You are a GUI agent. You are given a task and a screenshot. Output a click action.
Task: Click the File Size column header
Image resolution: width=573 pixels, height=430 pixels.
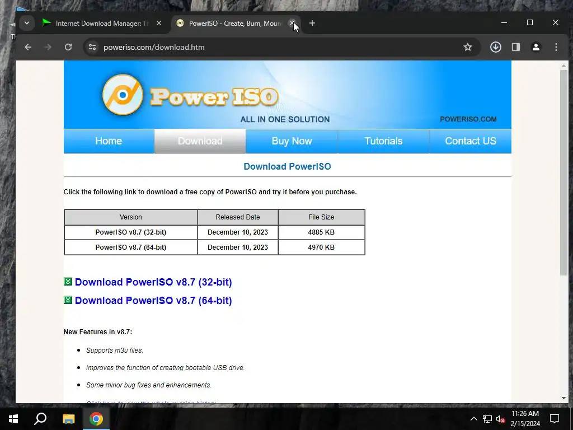tap(321, 217)
